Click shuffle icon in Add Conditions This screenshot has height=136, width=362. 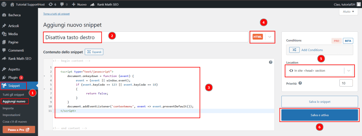[294, 50]
